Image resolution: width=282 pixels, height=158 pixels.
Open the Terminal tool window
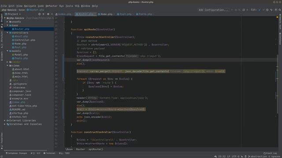pyautogui.click(x=49, y=153)
